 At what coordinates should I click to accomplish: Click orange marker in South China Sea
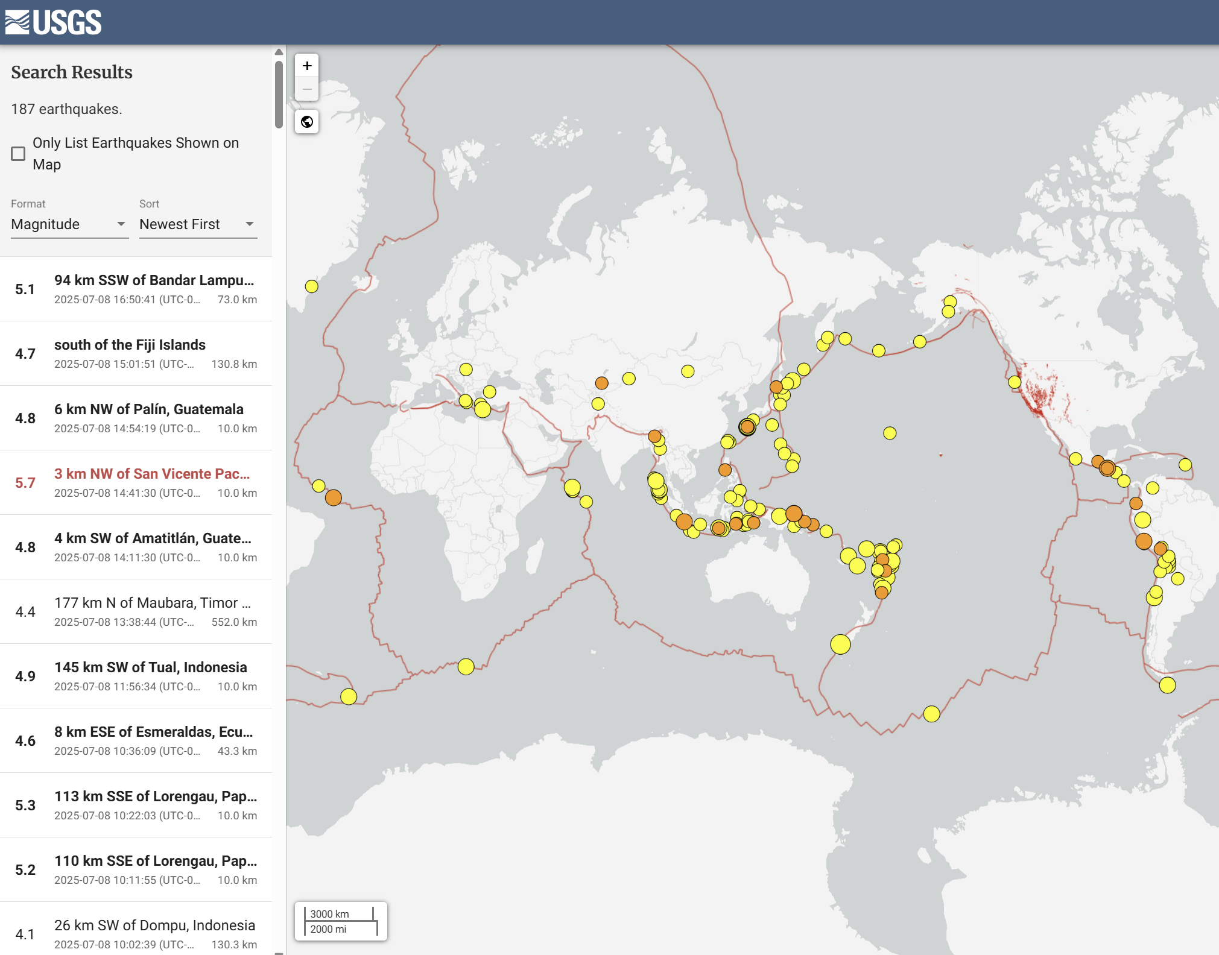[725, 470]
